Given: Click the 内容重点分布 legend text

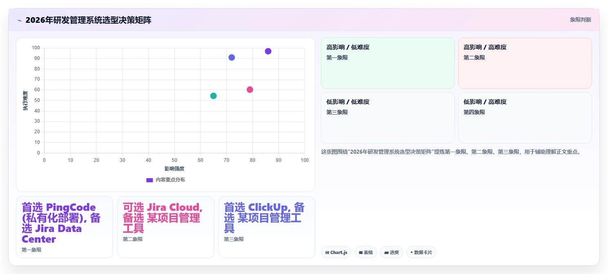Looking at the screenshot, I should coord(170,180).
